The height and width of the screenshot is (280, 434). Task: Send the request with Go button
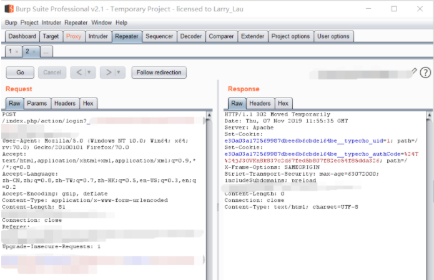click(x=20, y=72)
